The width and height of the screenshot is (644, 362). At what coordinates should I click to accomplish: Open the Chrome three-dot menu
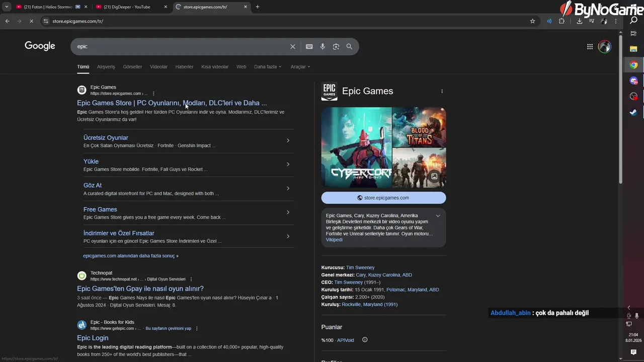616,21
